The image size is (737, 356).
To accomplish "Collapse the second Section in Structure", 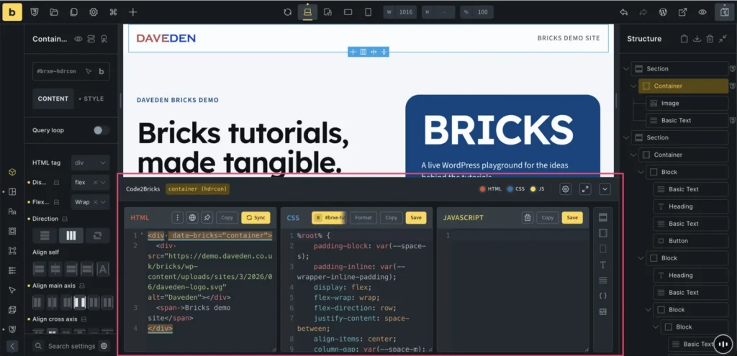I will 625,137.
